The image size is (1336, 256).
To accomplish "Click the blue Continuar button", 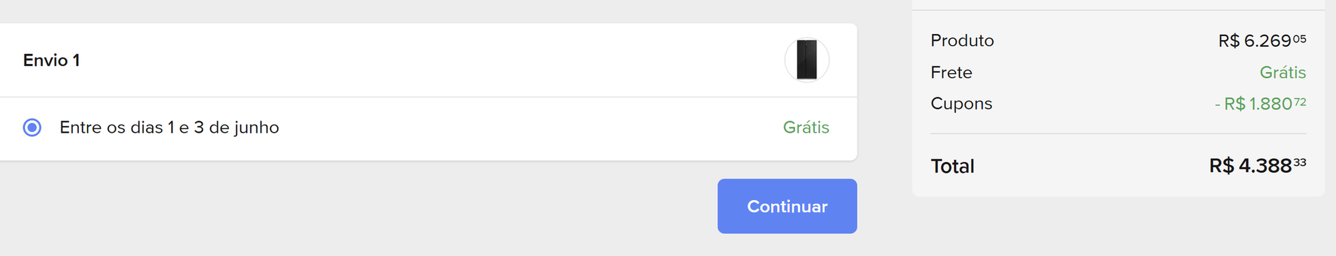I will tap(787, 206).
